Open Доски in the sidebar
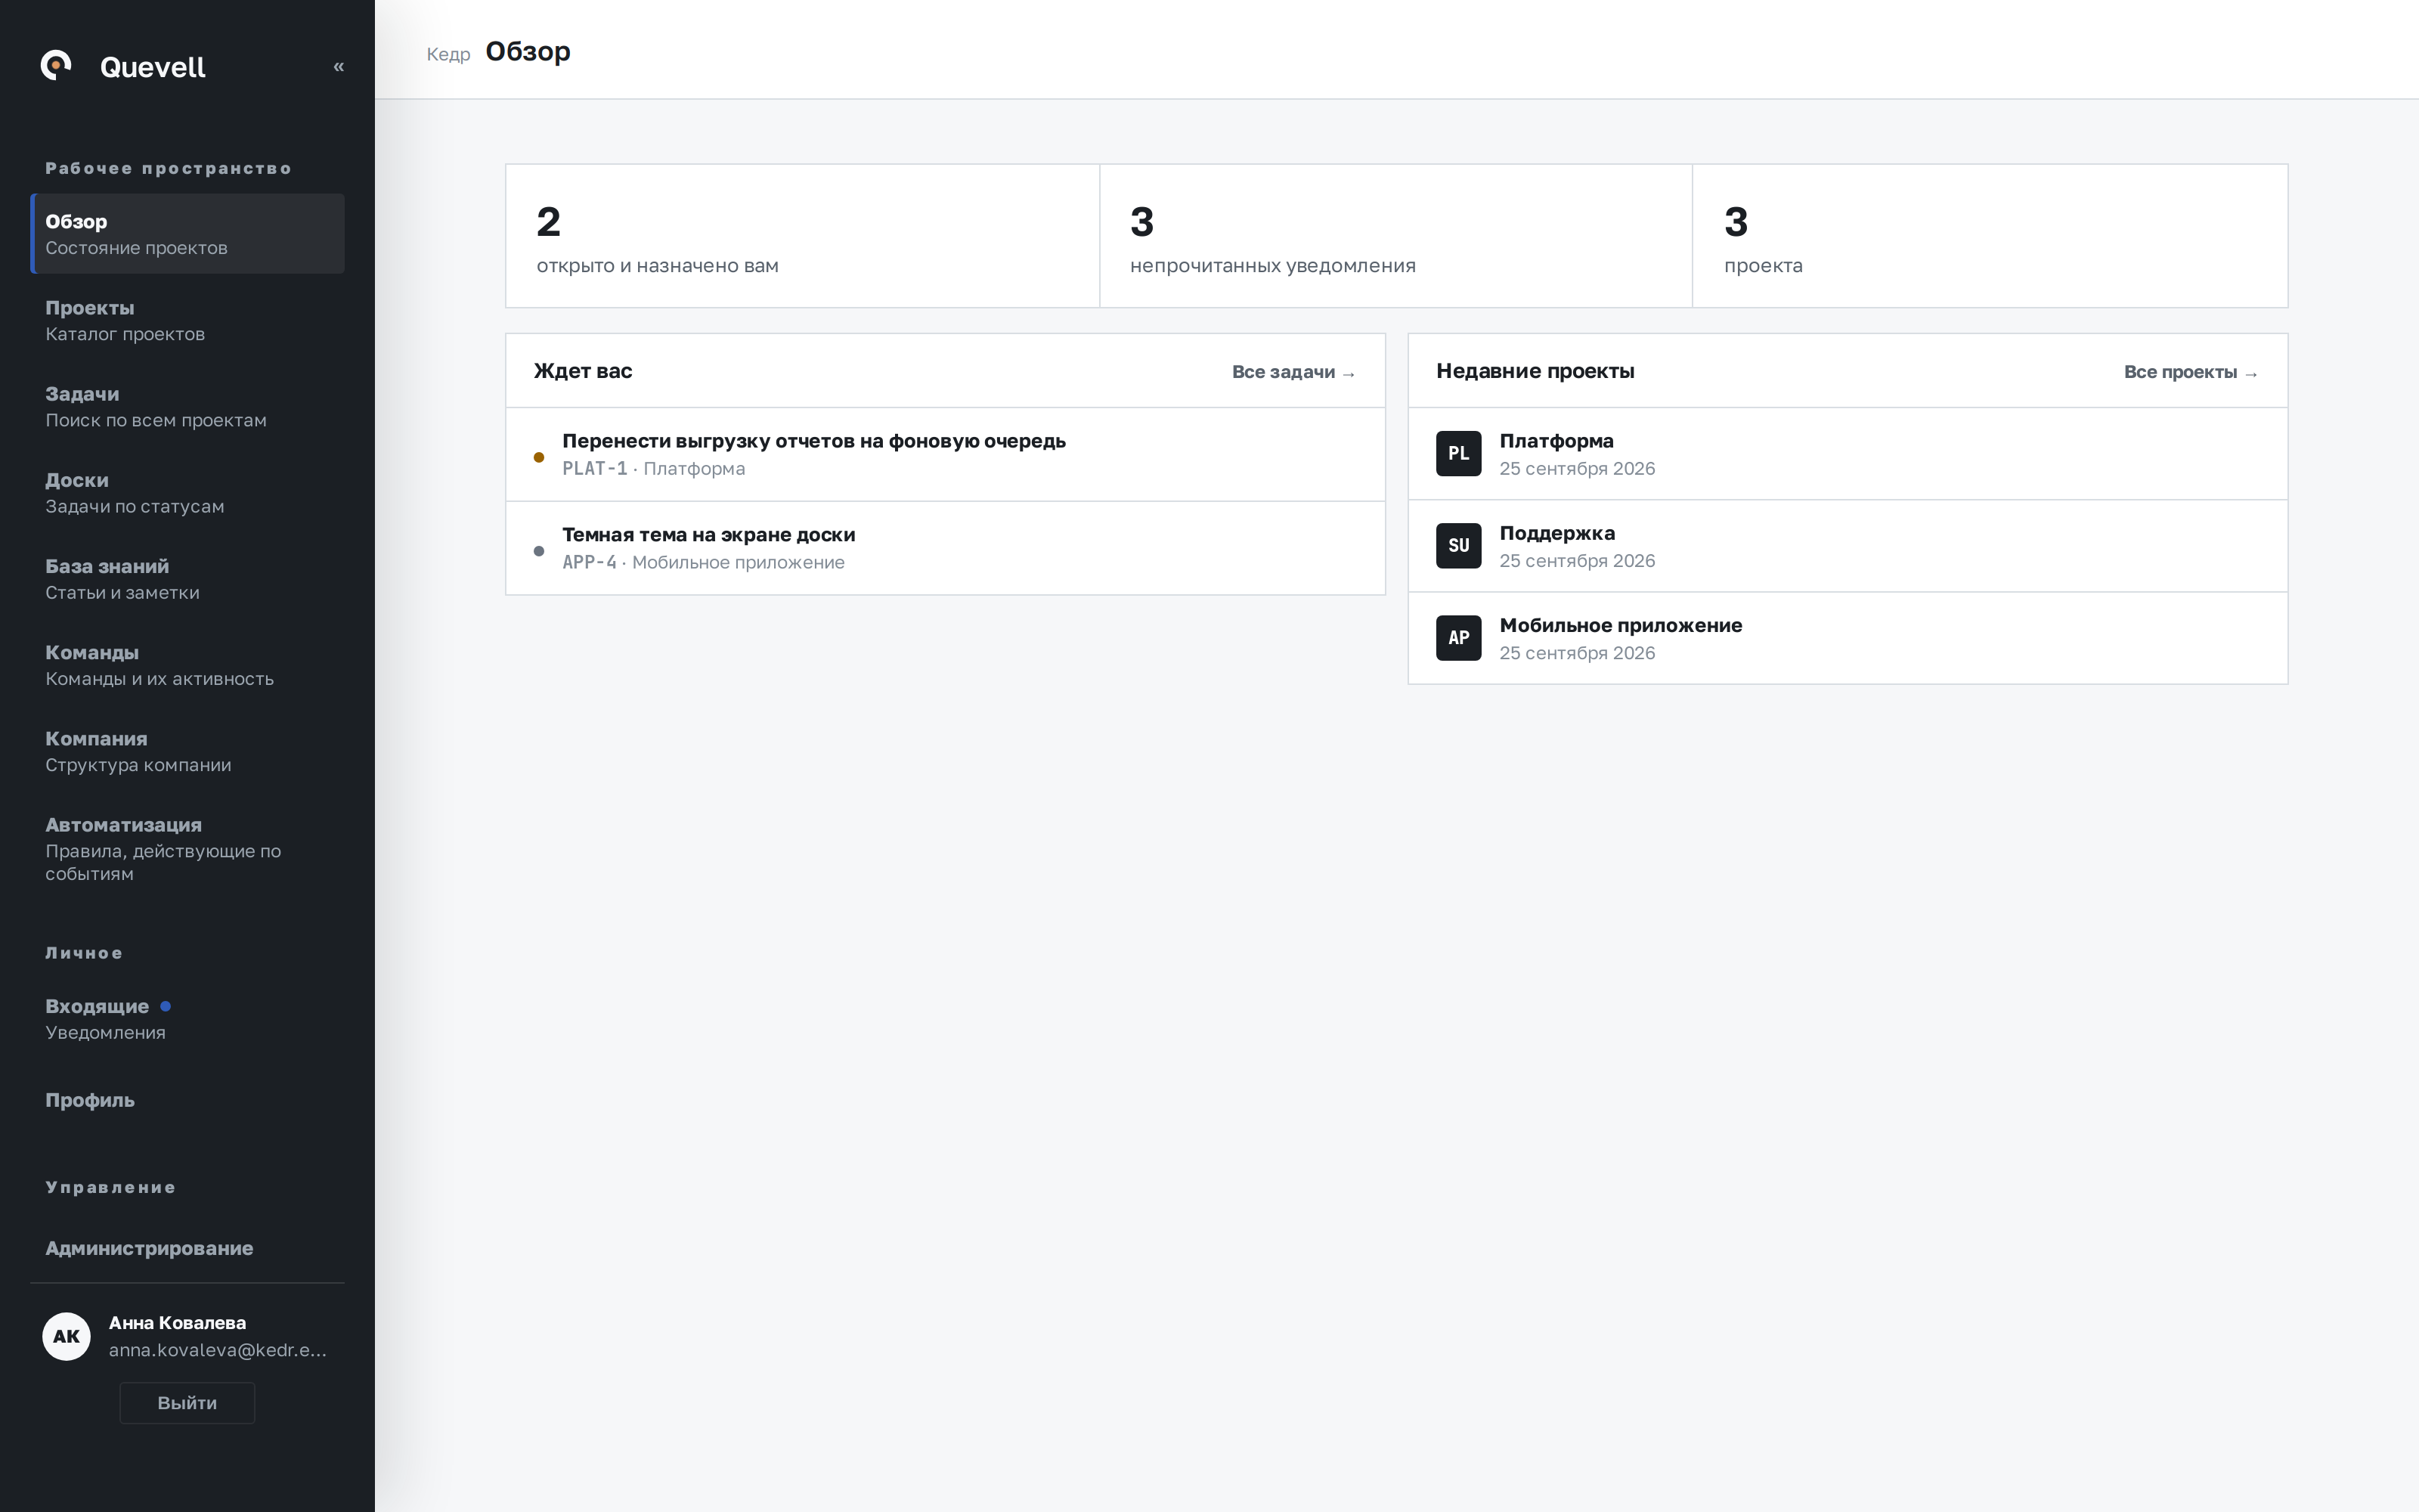Image resolution: width=2419 pixels, height=1512 pixels. point(188,492)
